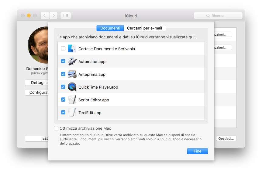Click the TextEdit.app icon

[72, 113]
